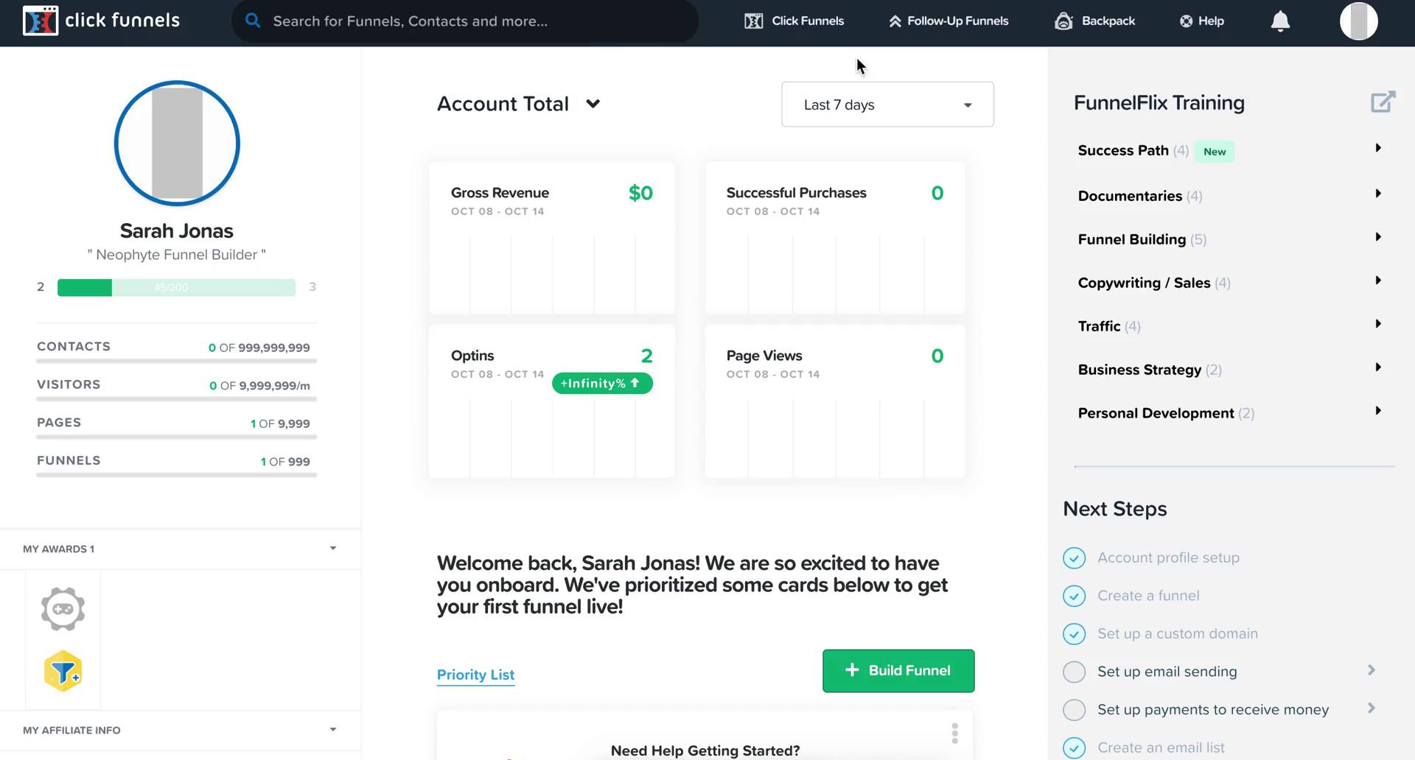1415x760 pixels.
Task: Click the ClickFunnels logo icon
Action: (x=41, y=21)
